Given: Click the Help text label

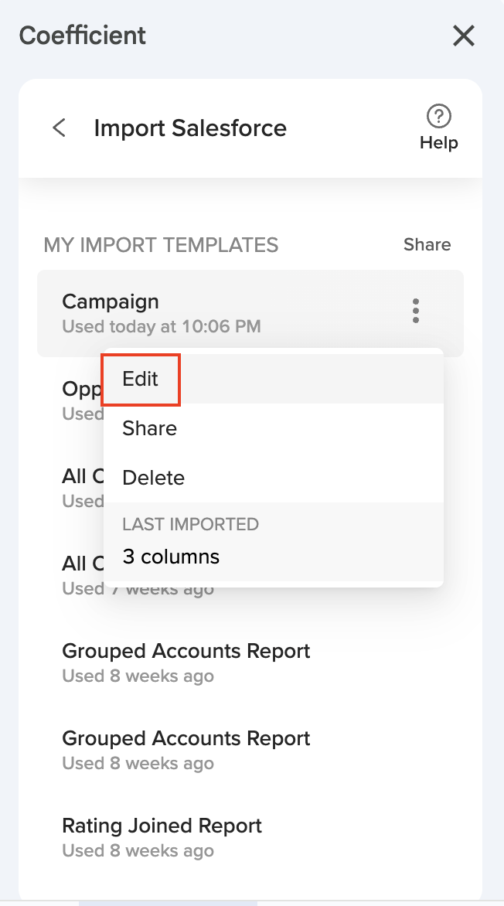Looking at the screenshot, I should [438, 143].
